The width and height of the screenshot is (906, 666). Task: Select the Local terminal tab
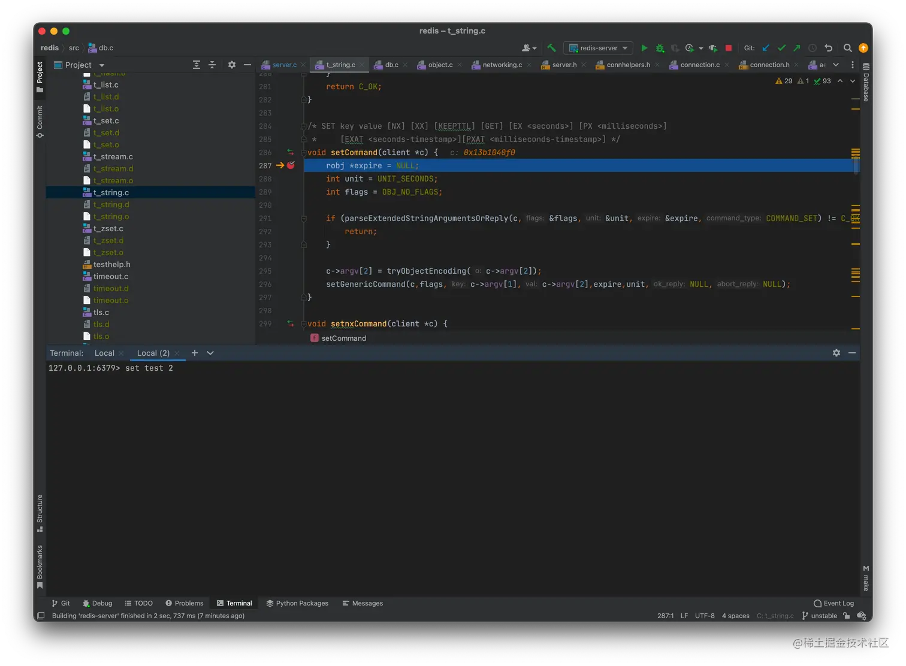point(104,353)
